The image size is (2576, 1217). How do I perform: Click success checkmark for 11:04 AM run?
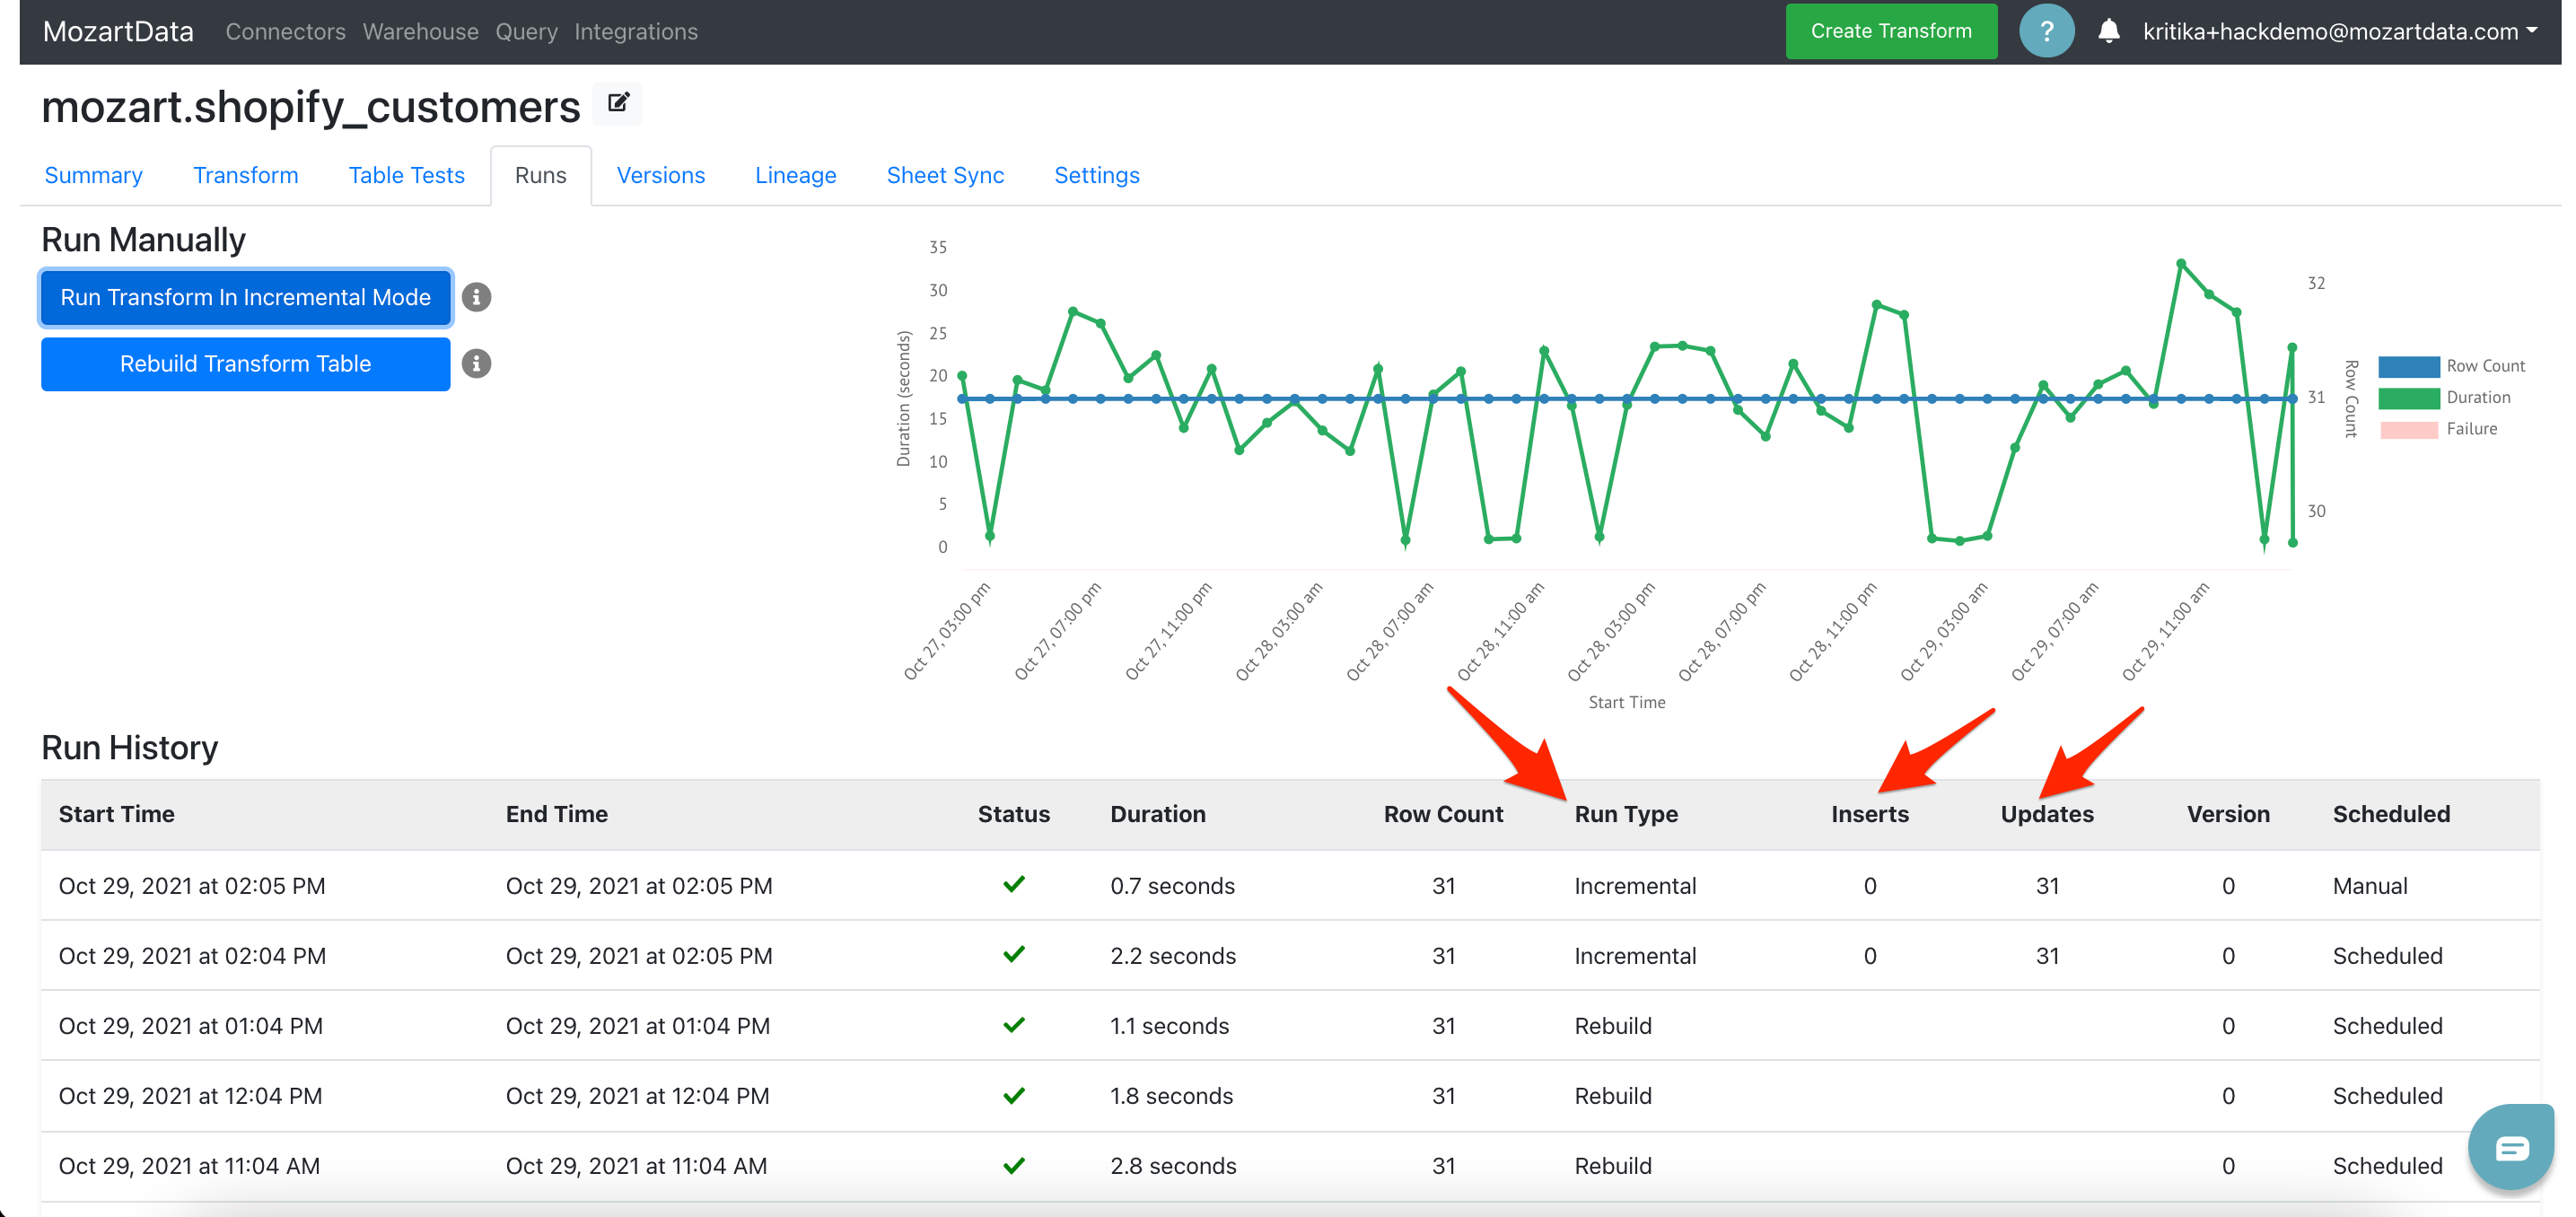pyautogui.click(x=1014, y=1165)
